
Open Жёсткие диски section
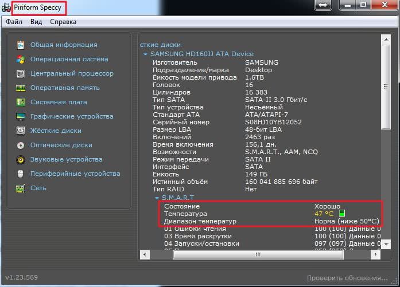pos(56,131)
